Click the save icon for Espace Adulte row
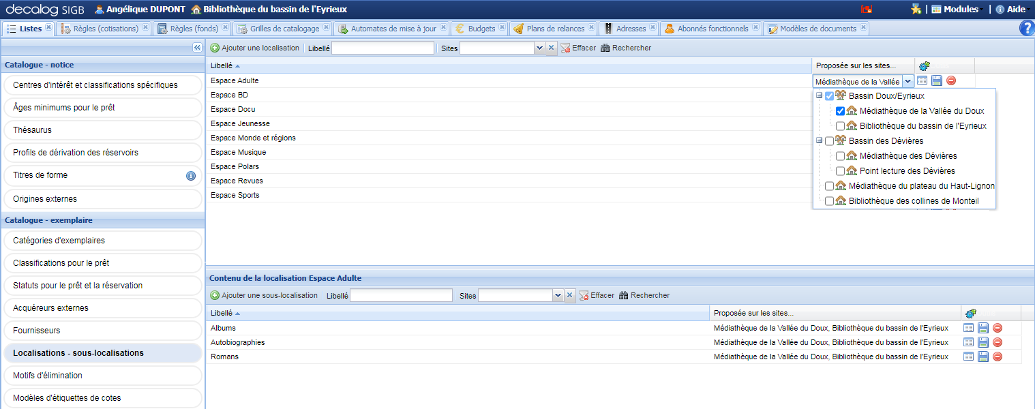This screenshot has height=409, width=1035. [937, 80]
